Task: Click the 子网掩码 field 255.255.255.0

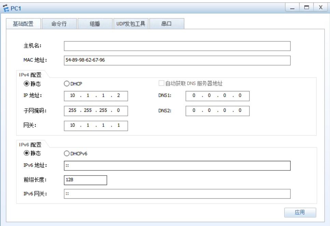Action: 96,111
